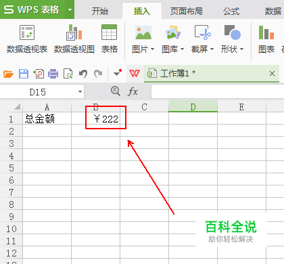Redo the last action

click(x=98, y=74)
